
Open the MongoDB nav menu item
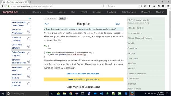point(146,12)
